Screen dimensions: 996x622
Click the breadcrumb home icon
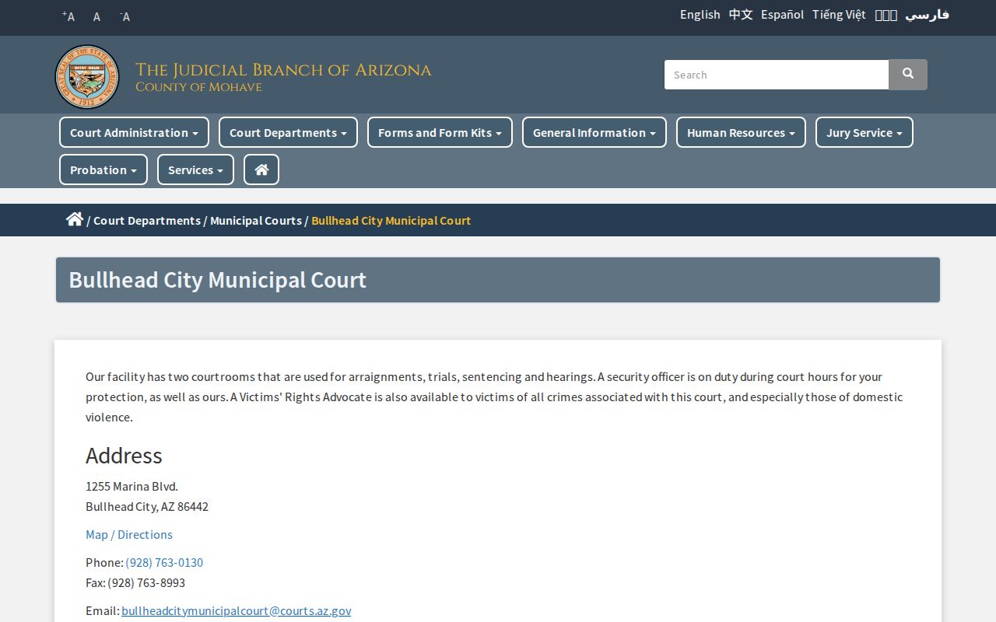pos(75,219)
